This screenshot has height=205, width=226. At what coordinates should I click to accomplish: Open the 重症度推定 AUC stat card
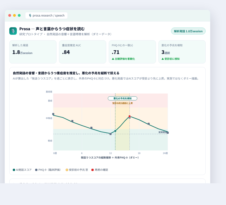tap(83, 52)
